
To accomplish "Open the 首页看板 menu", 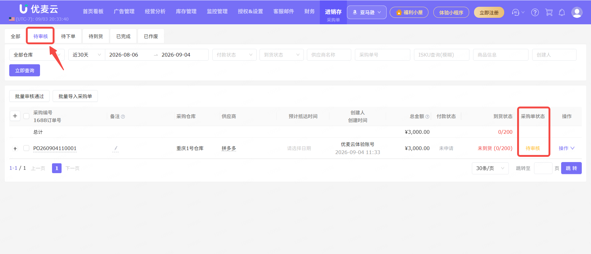I will 93,11.
